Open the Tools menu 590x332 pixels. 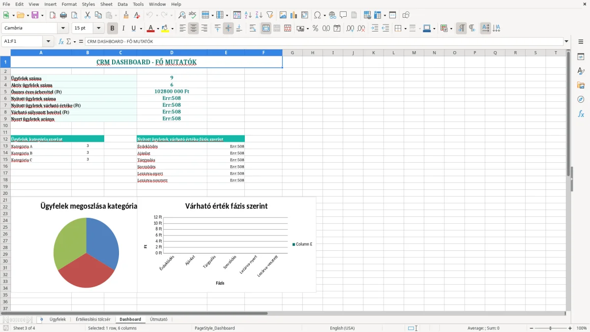click(x=138, y=4)
